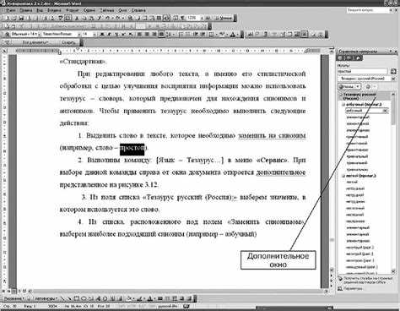Select the Oval tool on Drawing toolbar
This screenshot has width=400, height=311.
point(84,298)
